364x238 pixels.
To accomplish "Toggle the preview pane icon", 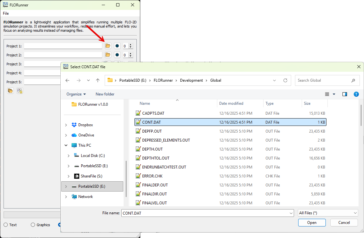I will point(345,94).
